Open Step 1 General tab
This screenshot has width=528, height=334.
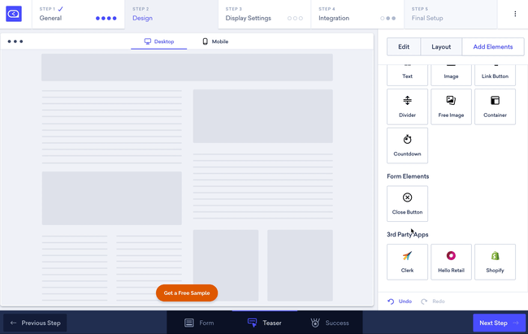coord(78,14)
